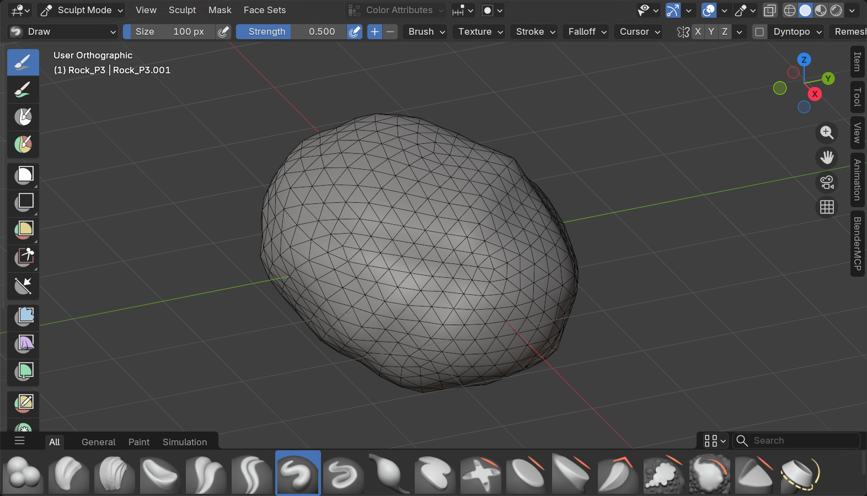The height and width of the screenshot is (496, 867).
Task: Open the View menu
Action: 146,10
